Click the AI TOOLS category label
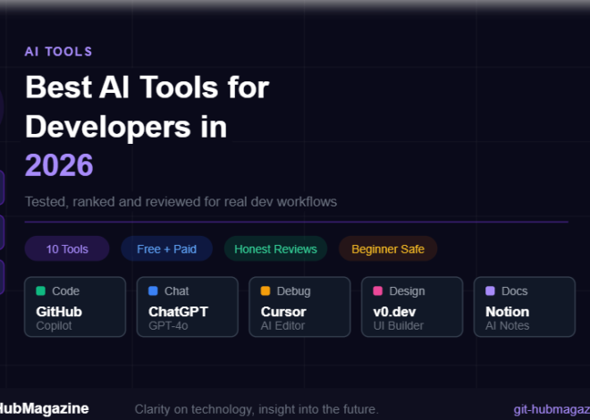This screenshot has height=420, width=590. point(58,52)
